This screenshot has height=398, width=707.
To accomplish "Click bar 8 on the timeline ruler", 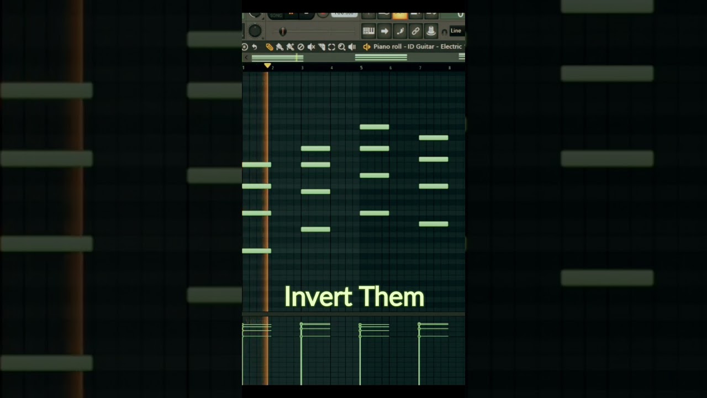I will pyautogui.click(x=449, y=67).
